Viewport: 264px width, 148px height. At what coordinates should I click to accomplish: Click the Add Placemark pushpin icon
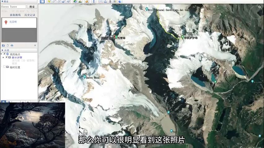coord(49,2)
